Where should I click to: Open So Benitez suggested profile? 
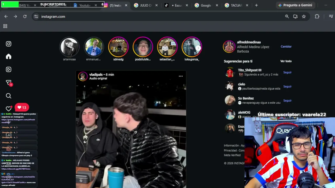click(246, 98)
